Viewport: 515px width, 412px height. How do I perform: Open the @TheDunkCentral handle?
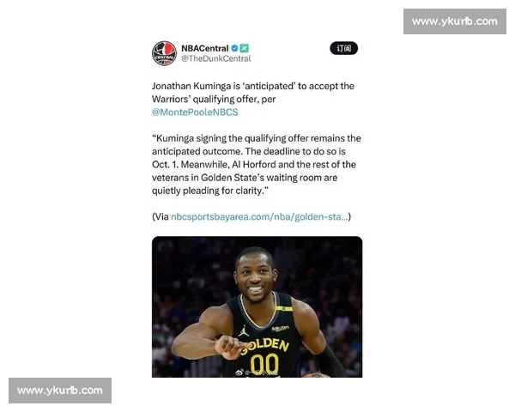[216, 58]
